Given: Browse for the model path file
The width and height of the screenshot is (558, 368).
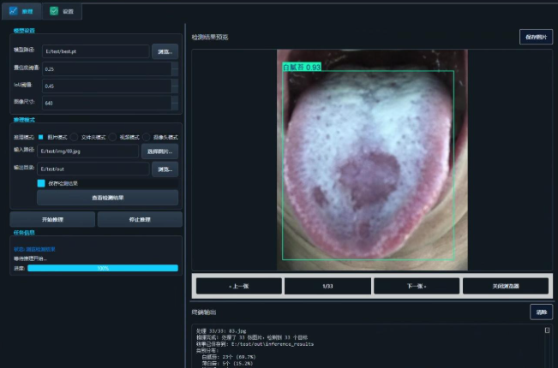Looking at the screenshot, I should (165, 51).
